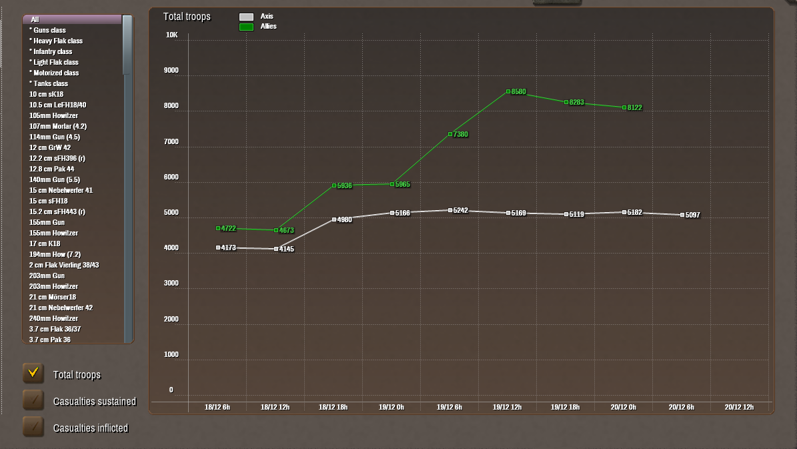Select 203mm Howitzer entry

point(72,286)
